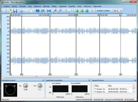Zoom in with the magnifier plus icon
Viewport: 138px width, 102px height.
tap(55, 11)
